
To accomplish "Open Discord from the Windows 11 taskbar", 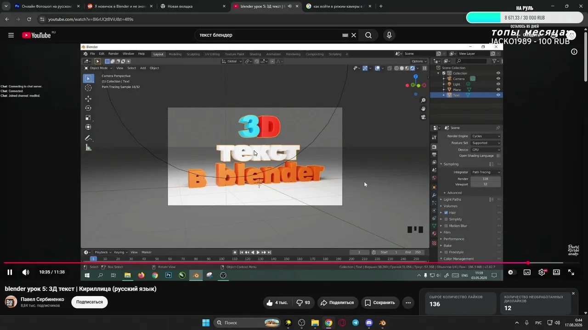I will 369,323.
